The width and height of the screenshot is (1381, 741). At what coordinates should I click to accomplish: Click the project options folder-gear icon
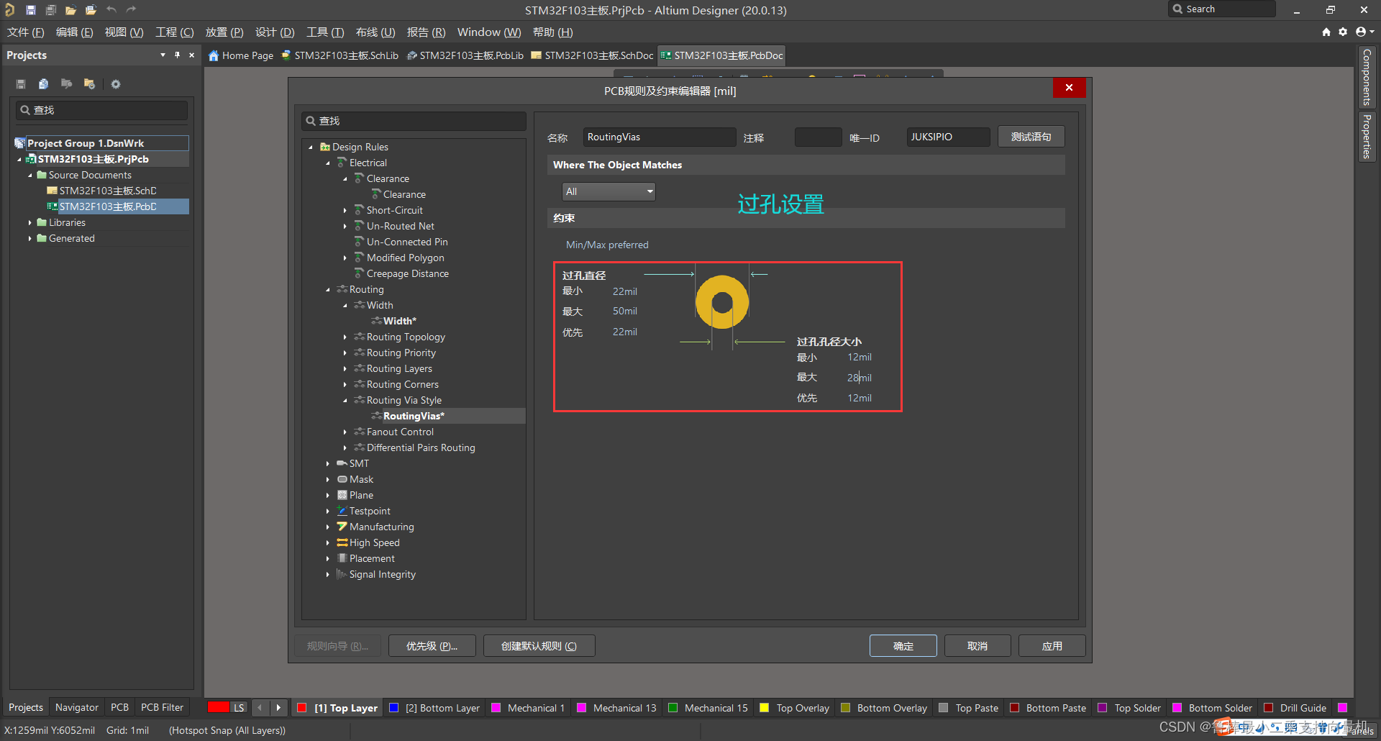point(89,84)
